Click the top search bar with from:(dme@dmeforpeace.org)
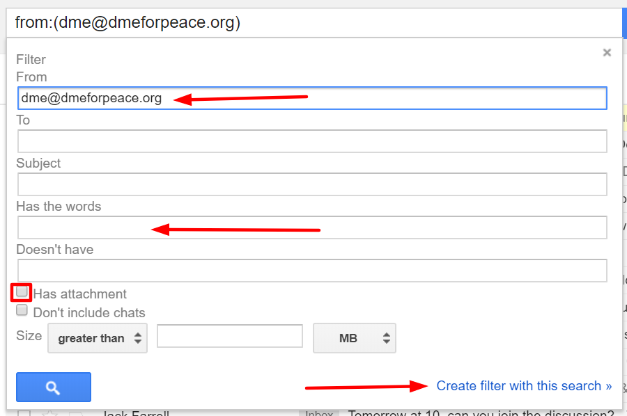 click(314, 23)
